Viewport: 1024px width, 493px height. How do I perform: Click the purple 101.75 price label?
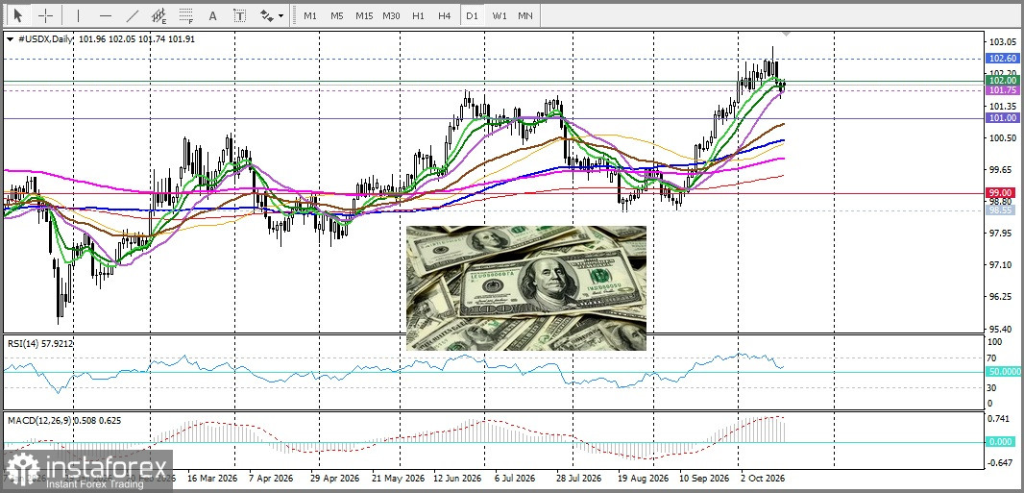1002,90
